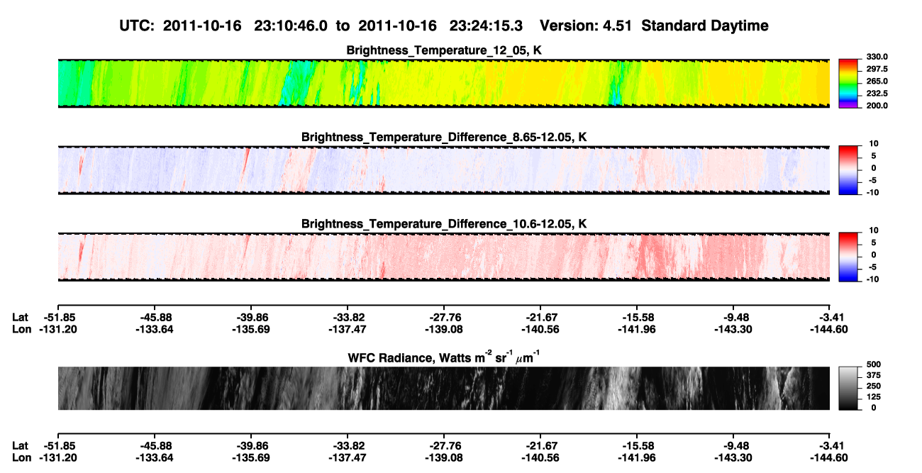Click latitude -3.41 on the upper axis
The height and width of the screenshot is (473, 922).
(x=831, y=317)
